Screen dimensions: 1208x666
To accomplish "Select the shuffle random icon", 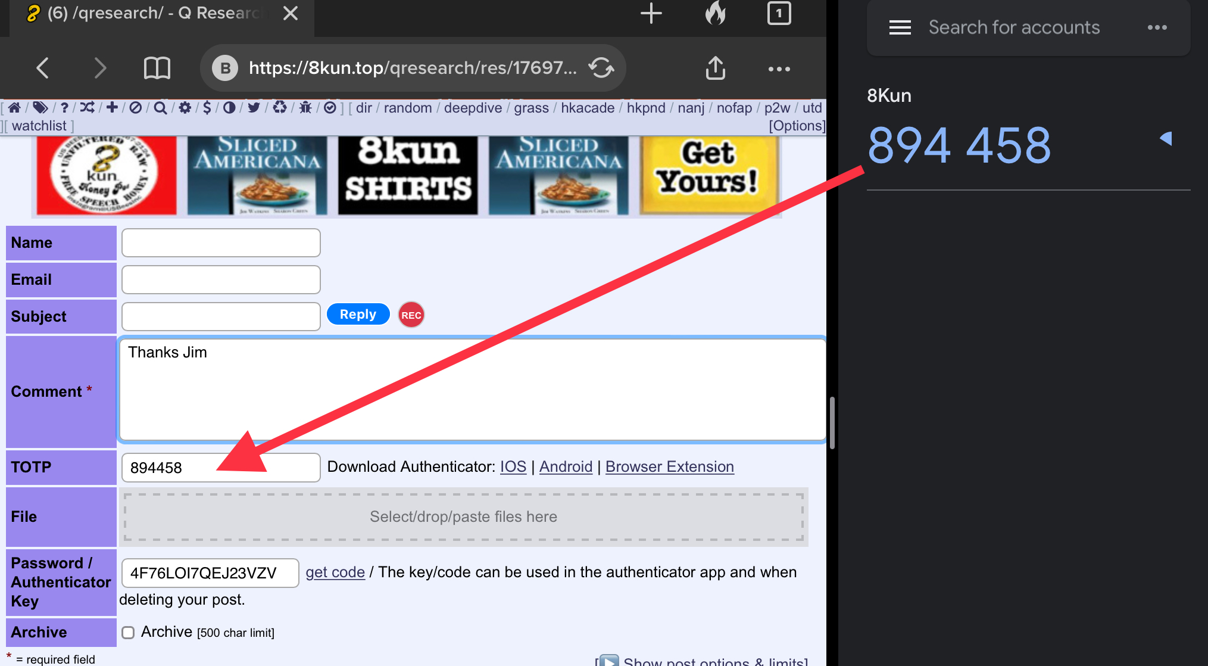I will (x=88, y=108).
